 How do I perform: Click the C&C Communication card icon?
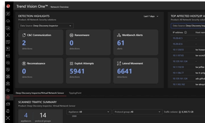pyautogui.click(x=24, y=35)
